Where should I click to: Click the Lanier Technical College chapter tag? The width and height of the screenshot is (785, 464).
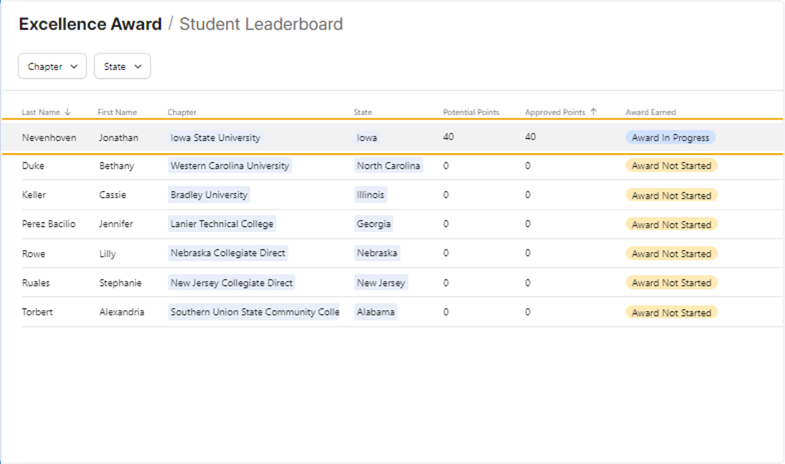tap(222, 224)
